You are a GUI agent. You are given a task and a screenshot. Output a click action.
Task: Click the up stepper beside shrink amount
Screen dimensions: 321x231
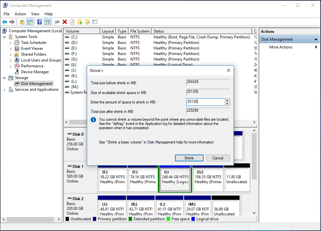[227, 100]
